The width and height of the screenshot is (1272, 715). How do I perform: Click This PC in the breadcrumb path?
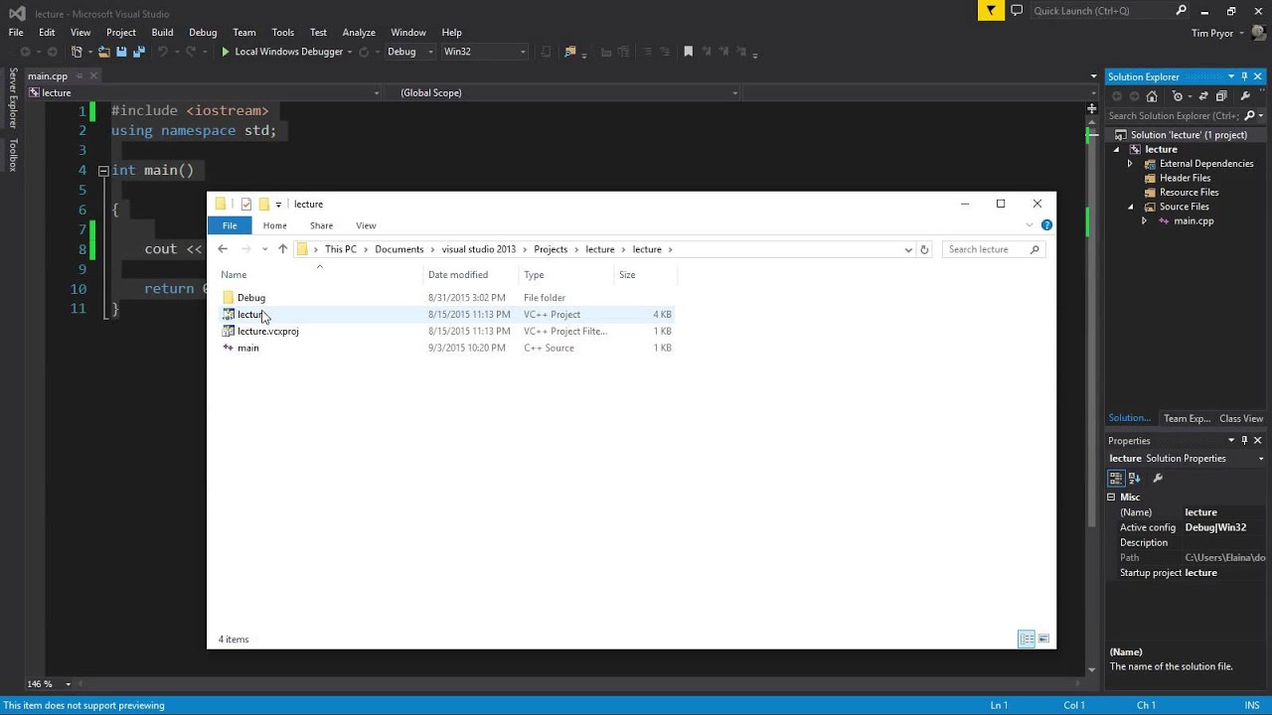pos(341,249)
